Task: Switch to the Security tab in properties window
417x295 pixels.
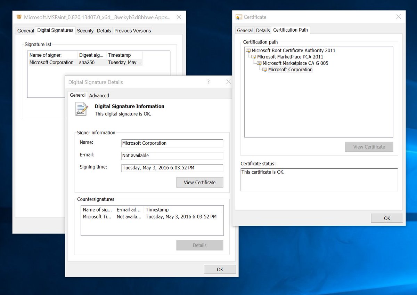Action: pos(85,31)
